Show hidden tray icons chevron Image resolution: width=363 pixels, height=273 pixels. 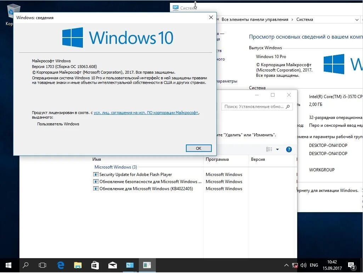coord(287,265)
